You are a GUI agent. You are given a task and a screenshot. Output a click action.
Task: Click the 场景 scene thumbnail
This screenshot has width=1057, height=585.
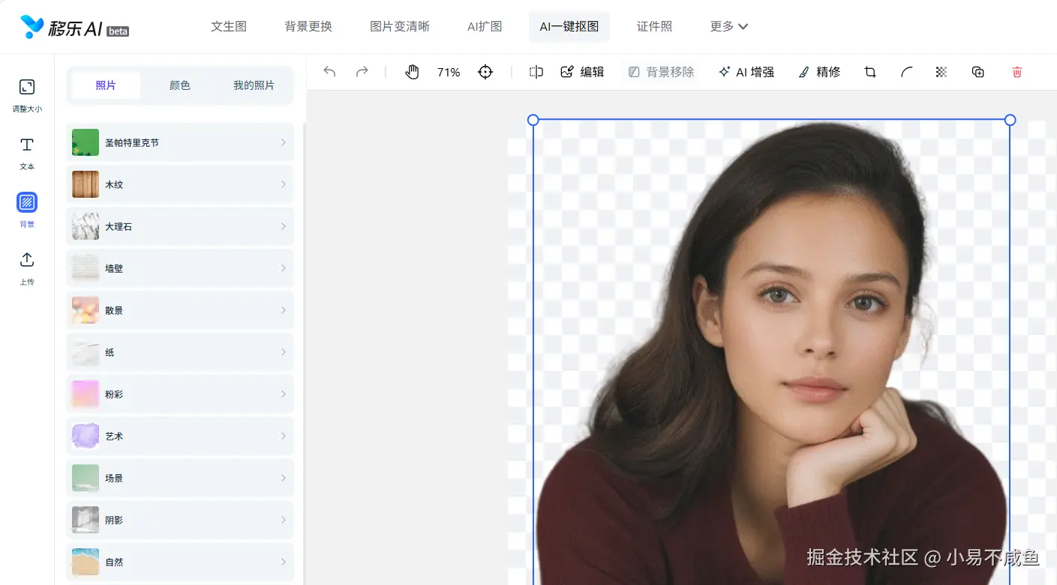(x=86, y=478)
